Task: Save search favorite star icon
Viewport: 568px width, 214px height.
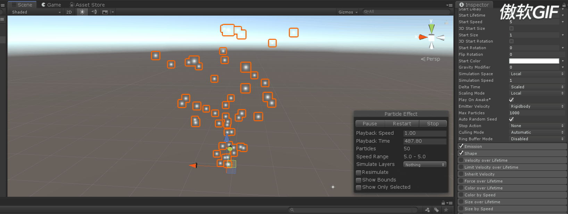Action: click(446, 210)
